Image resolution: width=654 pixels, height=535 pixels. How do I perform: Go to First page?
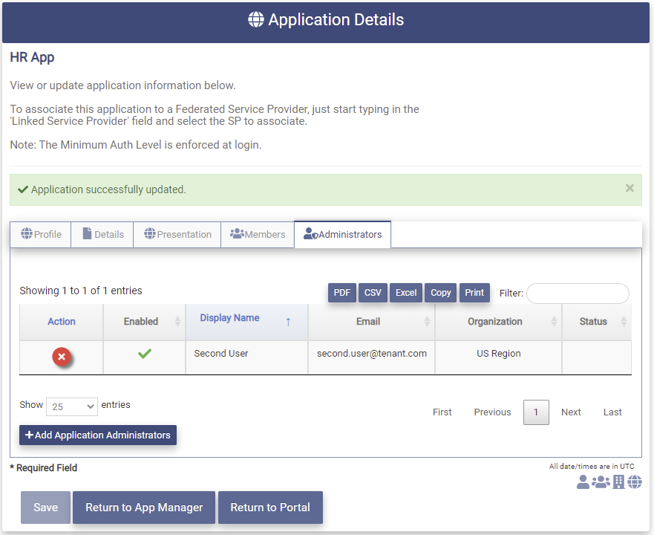442,412
